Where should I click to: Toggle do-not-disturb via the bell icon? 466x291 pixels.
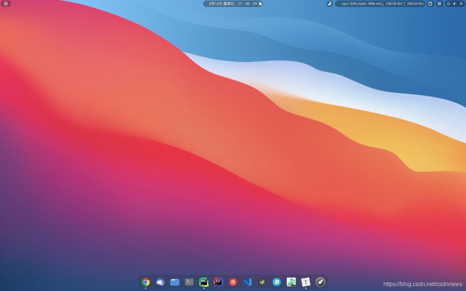260,3
